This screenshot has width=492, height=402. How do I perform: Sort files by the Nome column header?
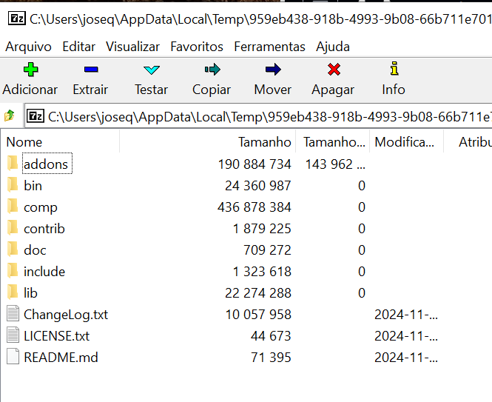24,142
